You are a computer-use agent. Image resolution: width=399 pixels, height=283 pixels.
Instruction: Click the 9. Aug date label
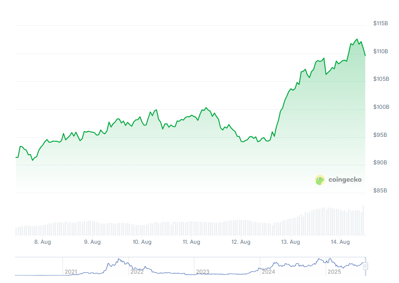pyautogui.click(x=93, y=242)
